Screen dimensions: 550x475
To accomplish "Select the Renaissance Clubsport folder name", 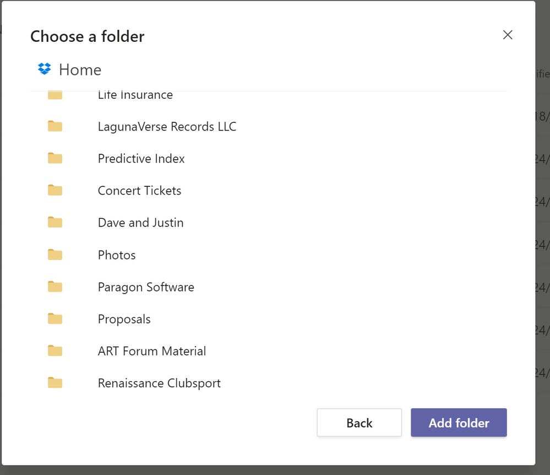I will 159,383.
